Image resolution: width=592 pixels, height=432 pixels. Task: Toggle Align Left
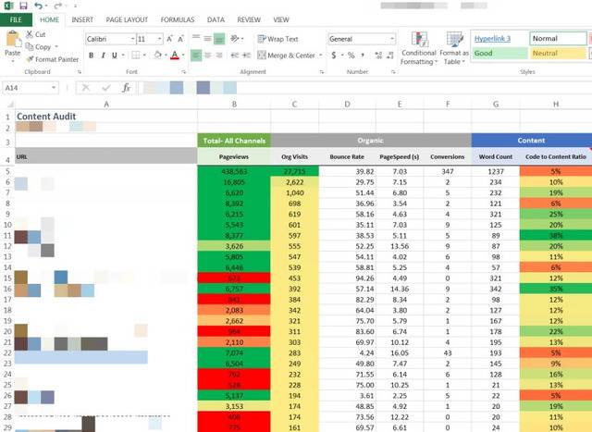196,56
